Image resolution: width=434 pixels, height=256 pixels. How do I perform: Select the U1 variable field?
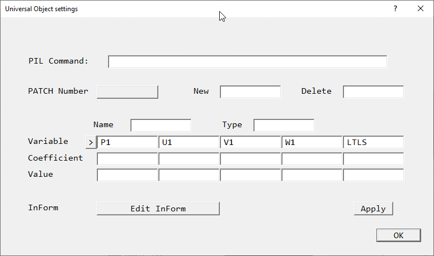[x=189, y=142]
